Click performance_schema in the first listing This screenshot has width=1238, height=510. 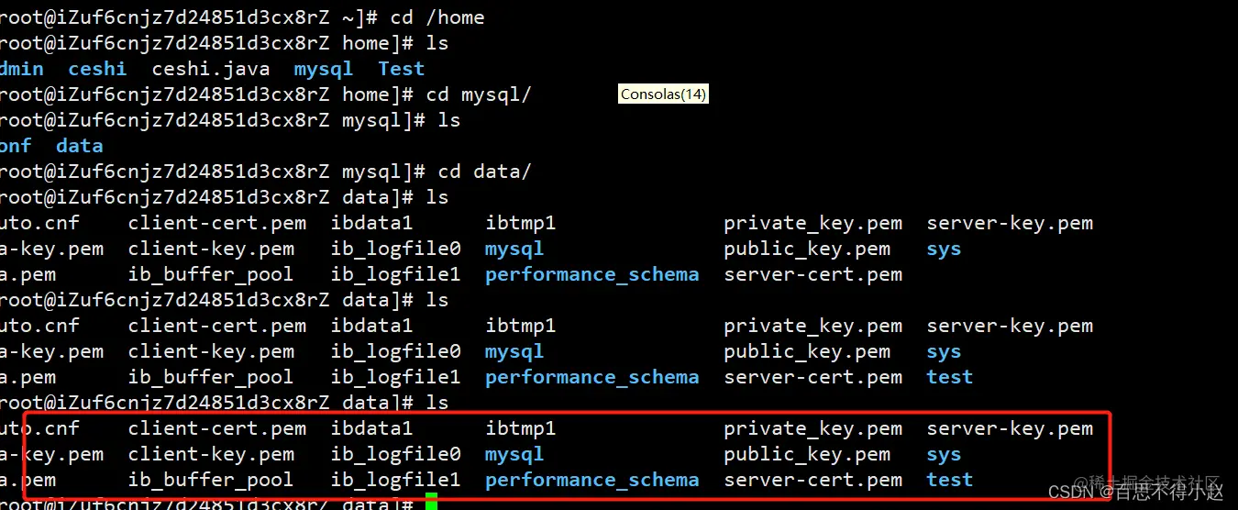coord(592,274)
